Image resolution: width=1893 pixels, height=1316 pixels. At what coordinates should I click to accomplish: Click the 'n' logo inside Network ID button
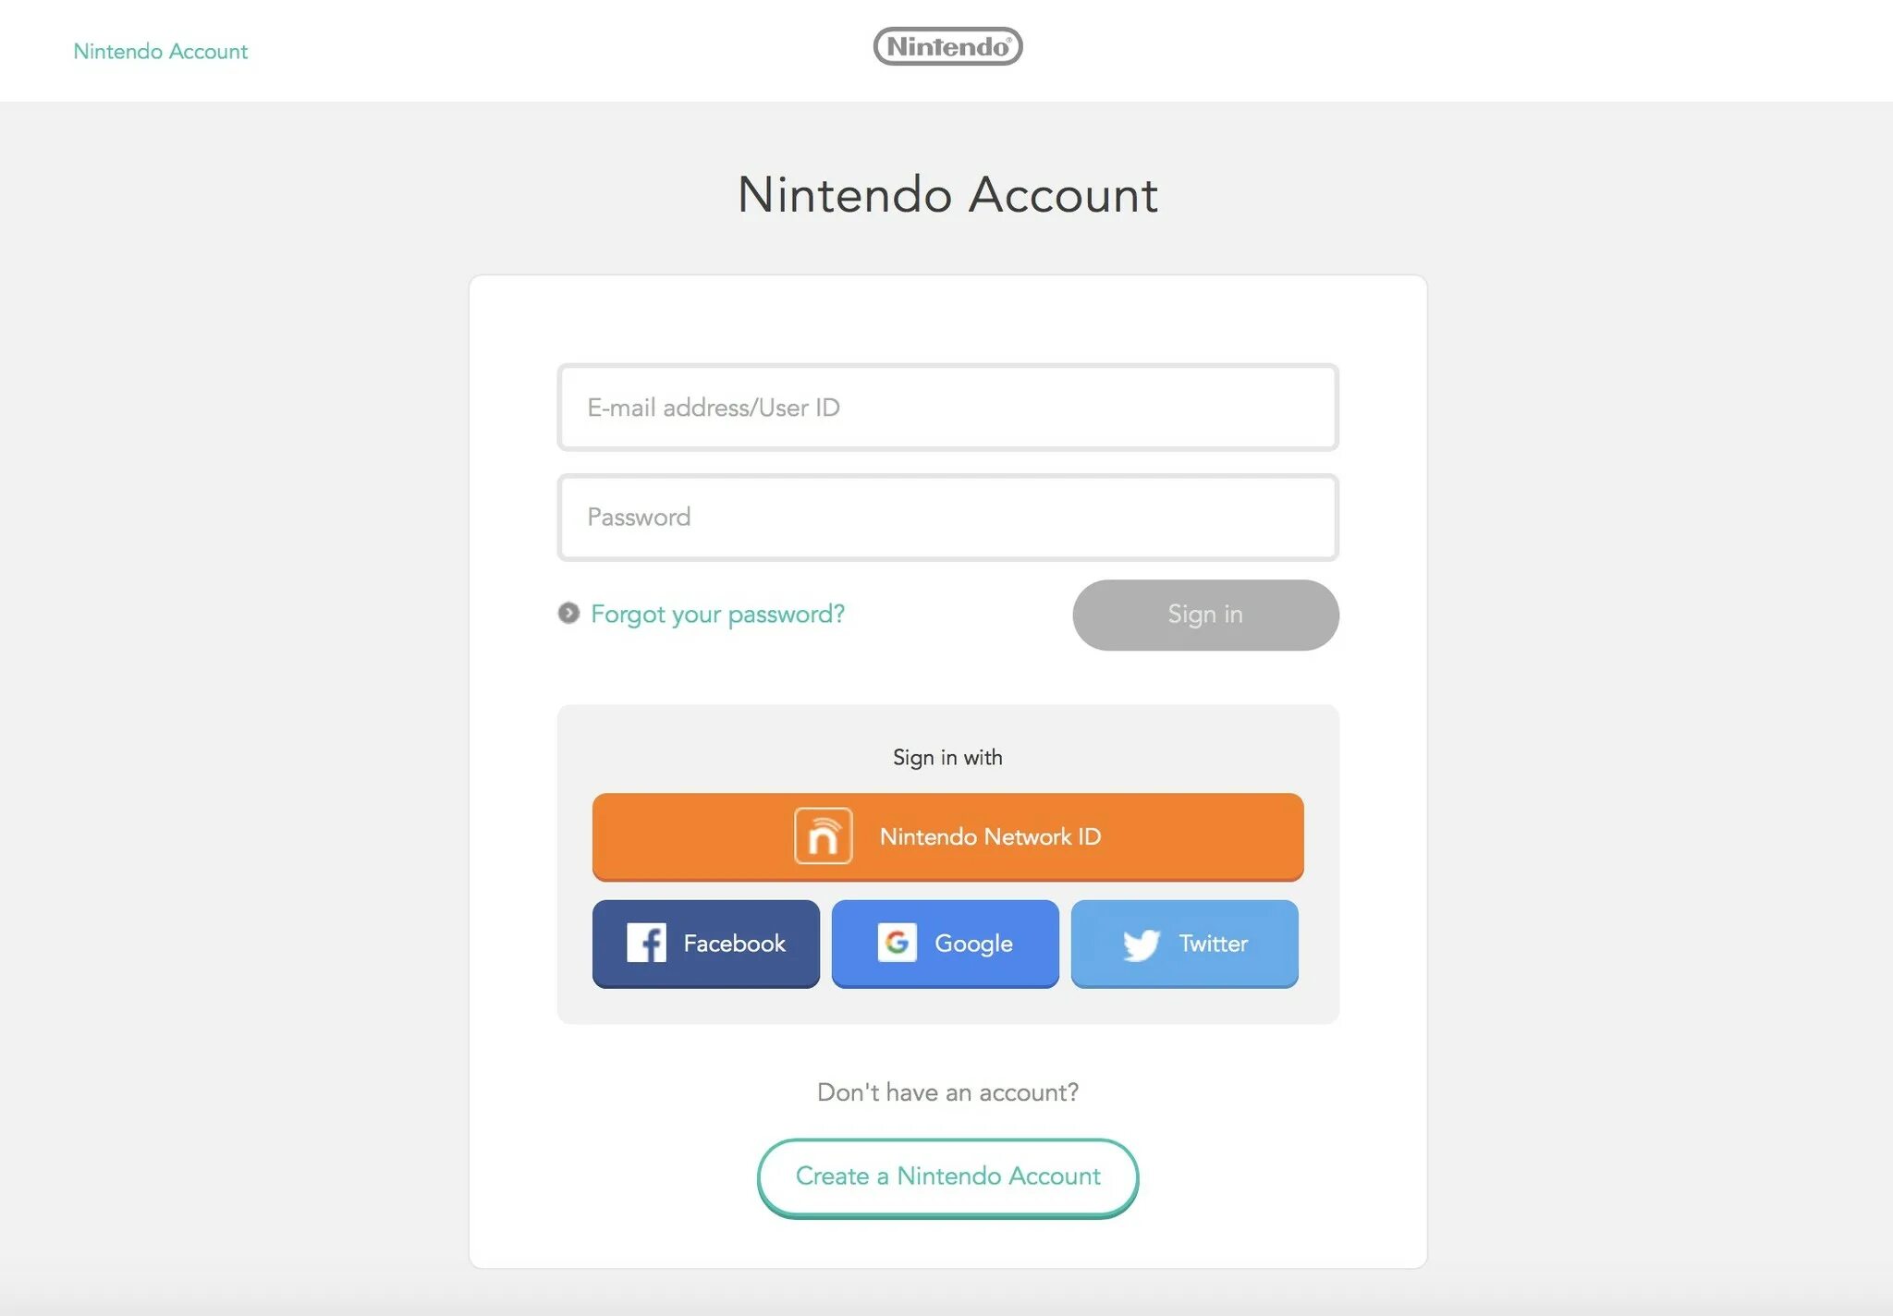coord(823,835)
